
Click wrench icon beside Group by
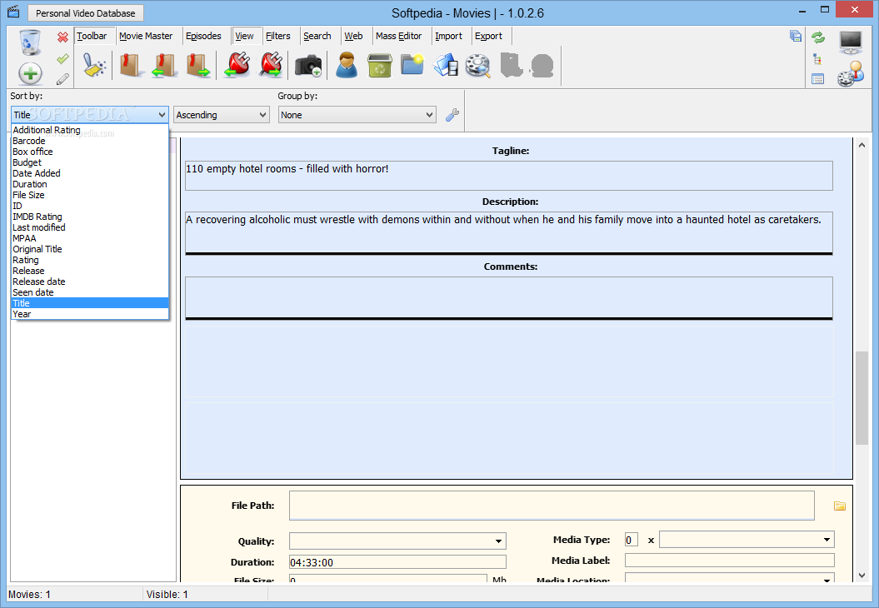pyautogui.click(x=452, y=115)
